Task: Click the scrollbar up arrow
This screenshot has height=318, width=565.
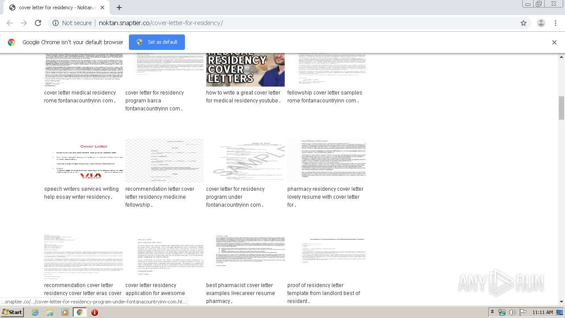Action: point(561,57)
